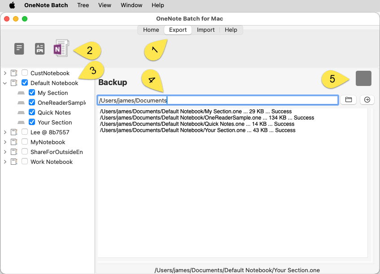This screenshot has height=274, width=380.
Task: Click the second toolbar icon with picture symbol
Action: click(x=40, y=49)
